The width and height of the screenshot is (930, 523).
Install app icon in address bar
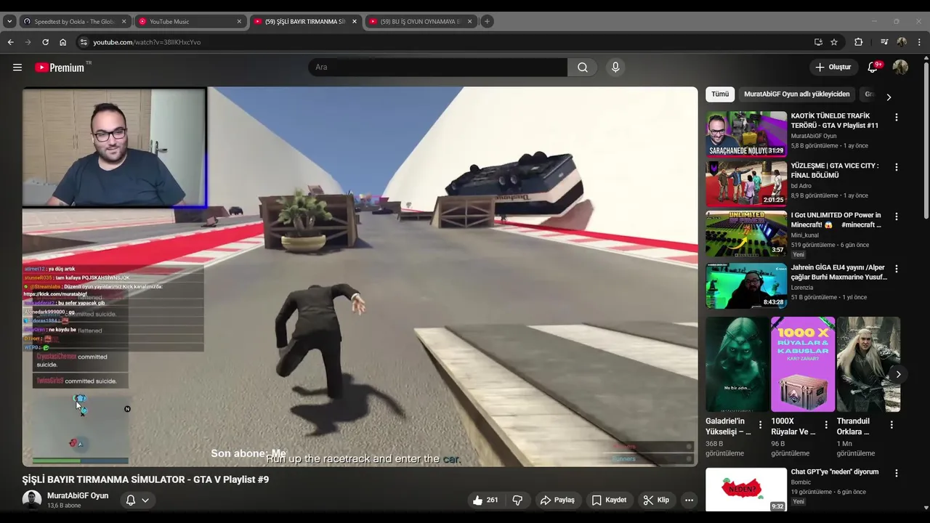818,42
